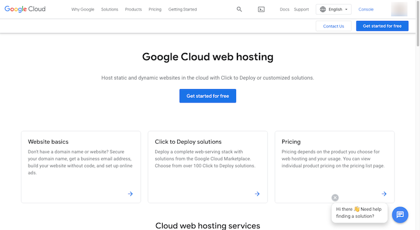Click the user account avatar
420x230 pixels.
click(399, 9)
